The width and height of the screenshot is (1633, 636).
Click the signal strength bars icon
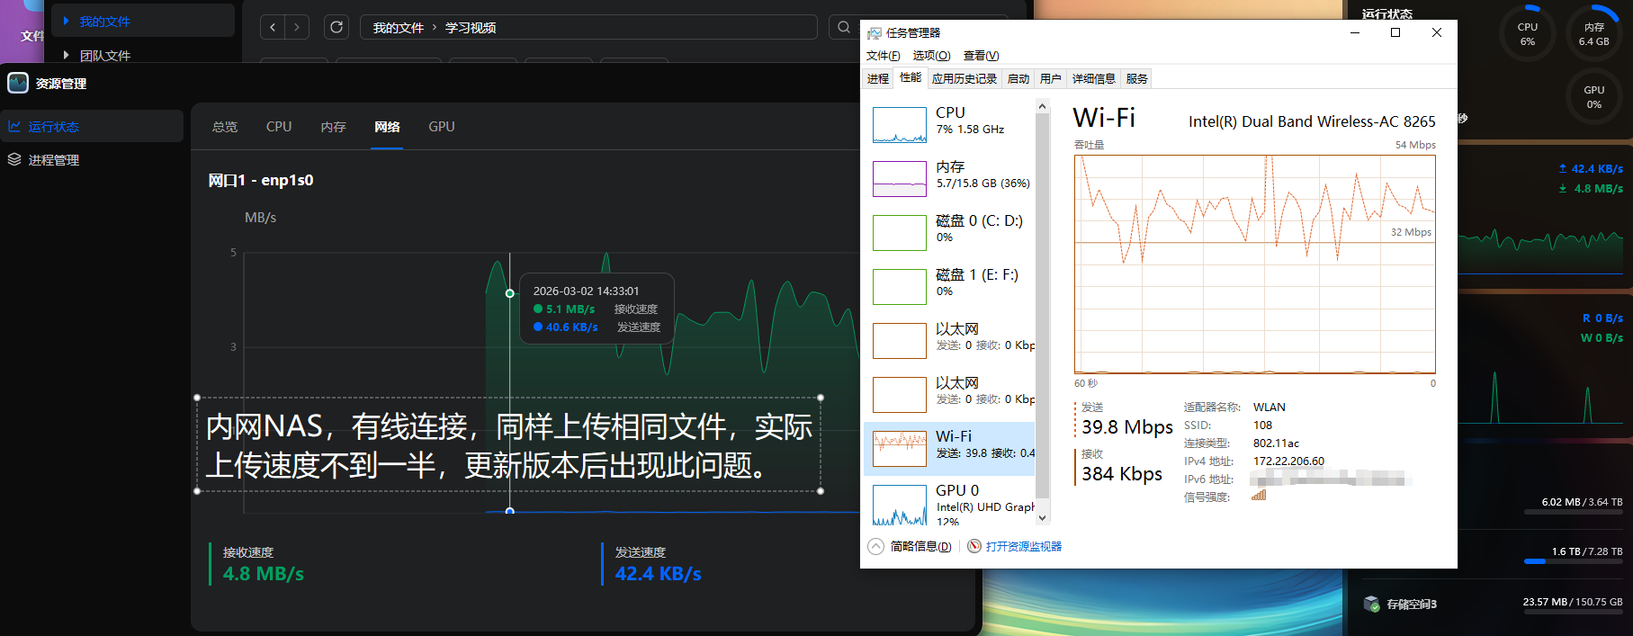coord(1259,496)
